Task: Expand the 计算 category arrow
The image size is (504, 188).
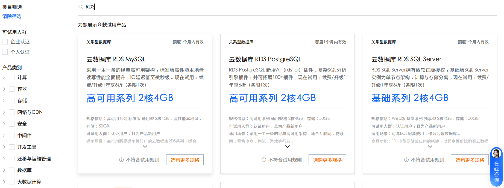Action: (x=4, y=77)
